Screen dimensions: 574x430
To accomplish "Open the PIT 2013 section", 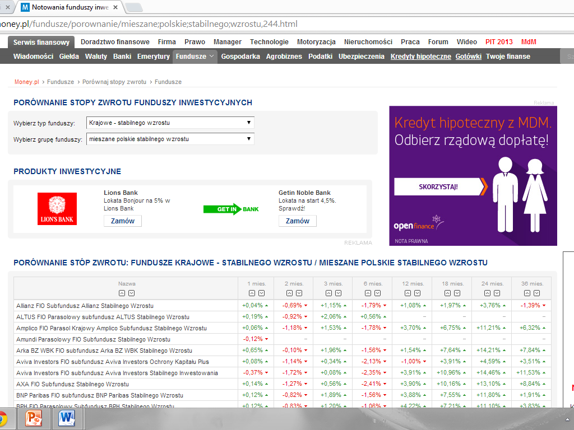I will pos(499,41).
